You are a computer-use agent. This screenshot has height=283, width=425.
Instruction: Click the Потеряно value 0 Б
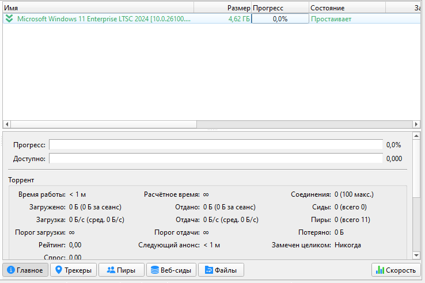(339, 232)
